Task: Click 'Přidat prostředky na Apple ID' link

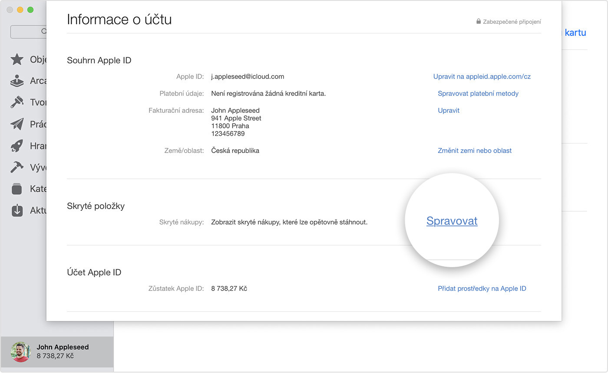Action: [482, 288]
